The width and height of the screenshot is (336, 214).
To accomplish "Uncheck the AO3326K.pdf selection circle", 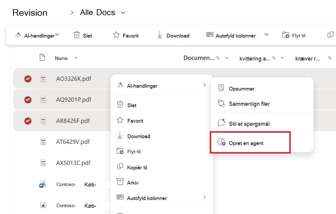I will 28,79.
